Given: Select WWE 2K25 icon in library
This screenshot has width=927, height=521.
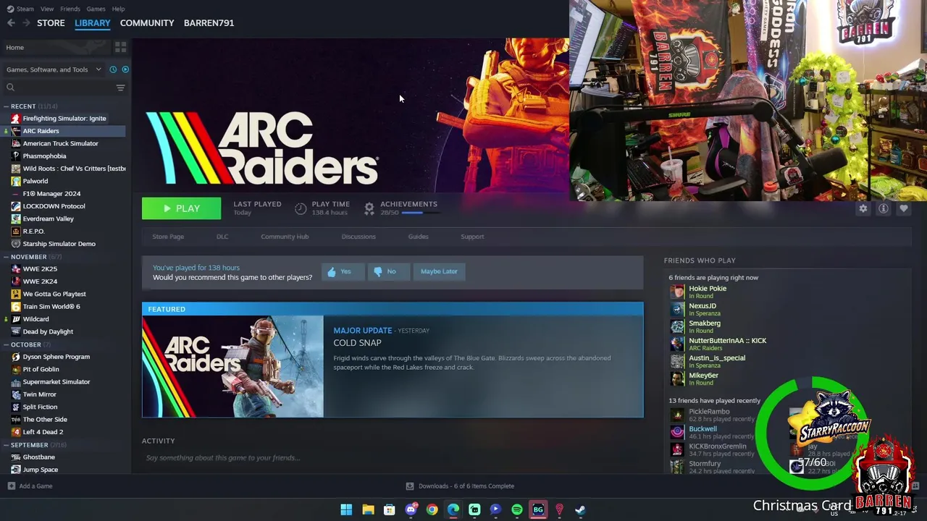Looking at the screenshot, I should 16,269.
